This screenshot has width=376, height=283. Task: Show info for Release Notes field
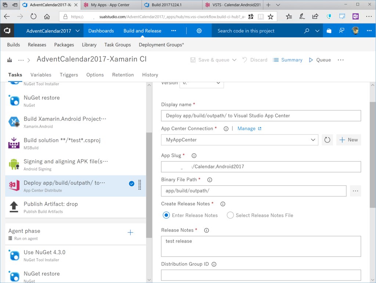coord(206,230)
